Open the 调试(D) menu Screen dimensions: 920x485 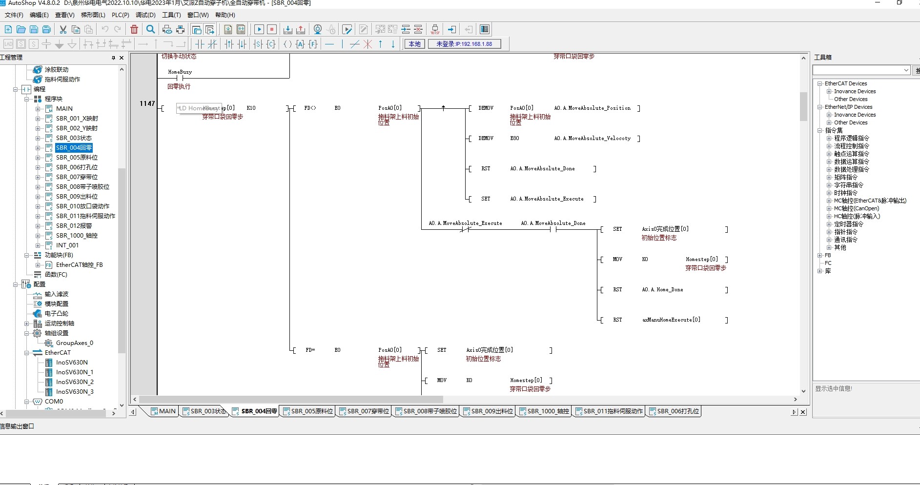(x=145, y=15)
